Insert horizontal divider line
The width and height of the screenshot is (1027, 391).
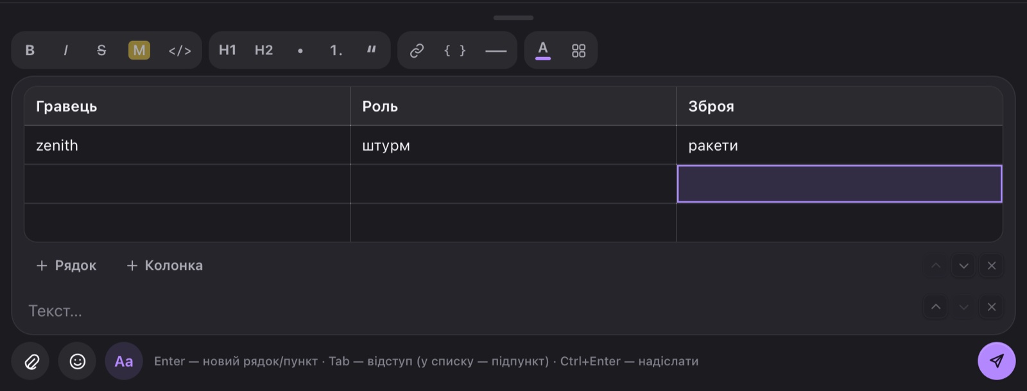496,50
